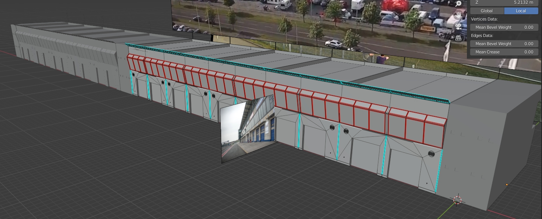
Task: Toggle the camera view icon
Action: 458,27
